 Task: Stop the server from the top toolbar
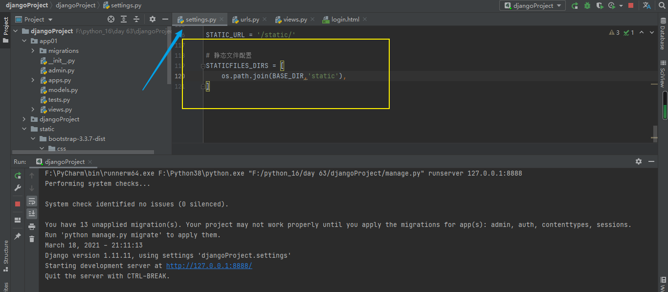[631, 5]
